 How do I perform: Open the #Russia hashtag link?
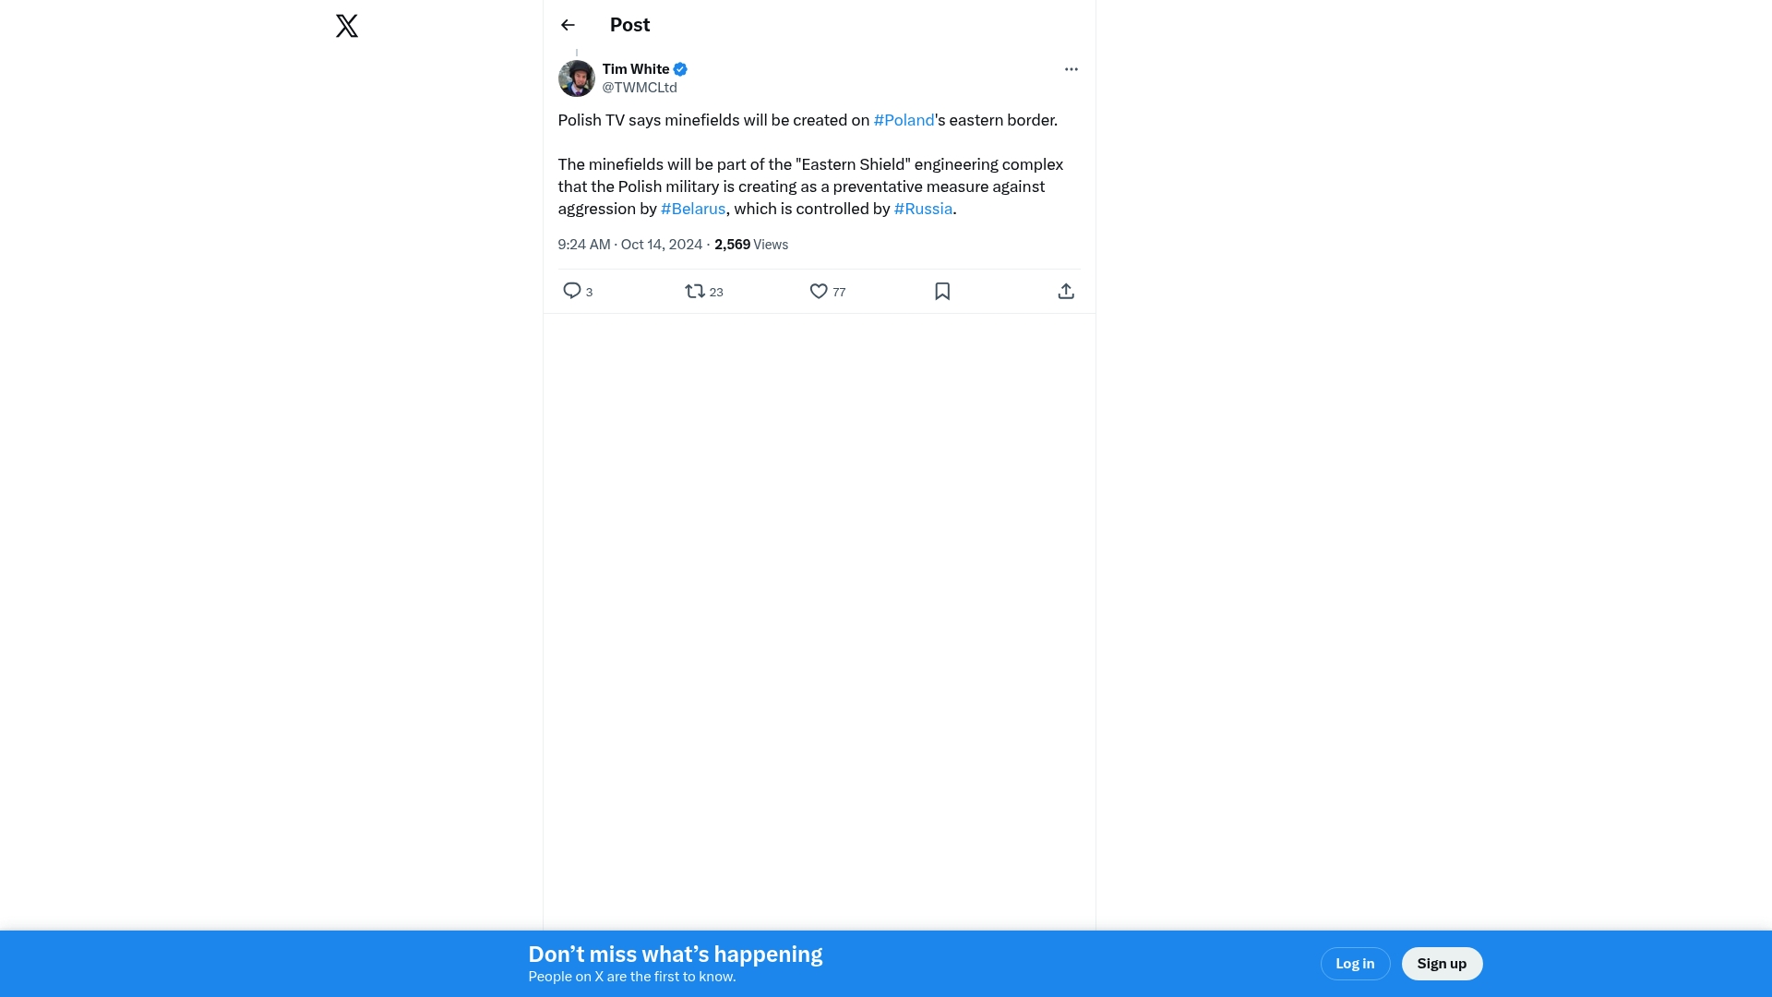coord(923,209)
